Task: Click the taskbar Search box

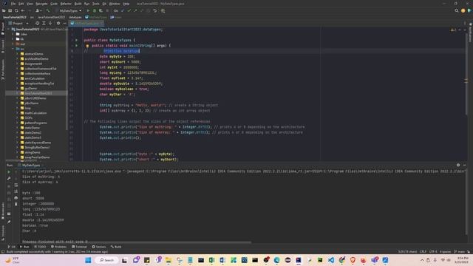Action: click(x=106, y=260)
